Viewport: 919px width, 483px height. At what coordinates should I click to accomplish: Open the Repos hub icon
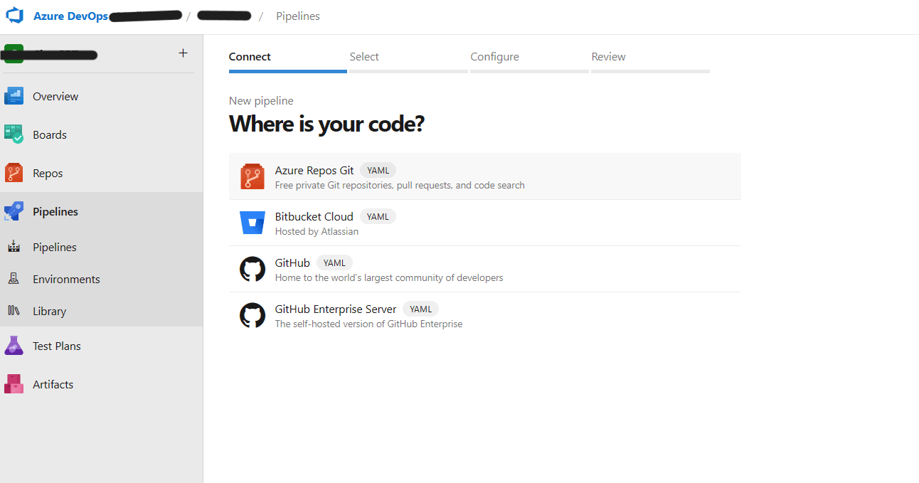[x=14, y=173]
